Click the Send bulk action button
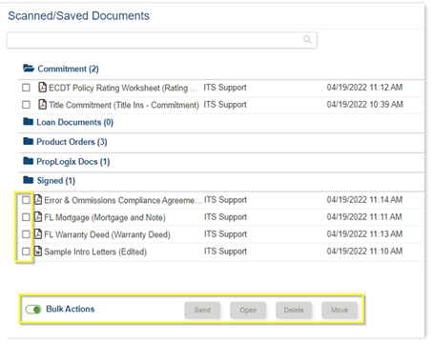Viewport: 432px width, 343px height. [x=202, y=310]
